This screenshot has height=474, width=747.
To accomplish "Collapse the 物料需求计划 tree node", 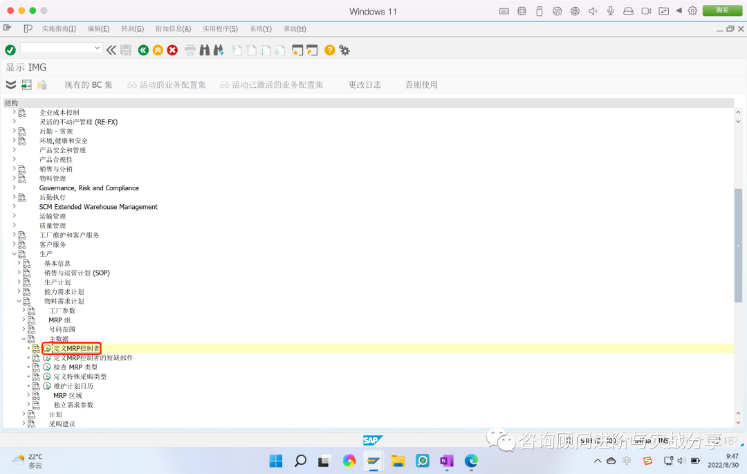I will coord(19,300).
